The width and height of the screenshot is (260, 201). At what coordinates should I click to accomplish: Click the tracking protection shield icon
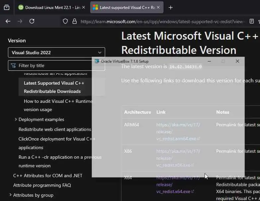point(65,21)
